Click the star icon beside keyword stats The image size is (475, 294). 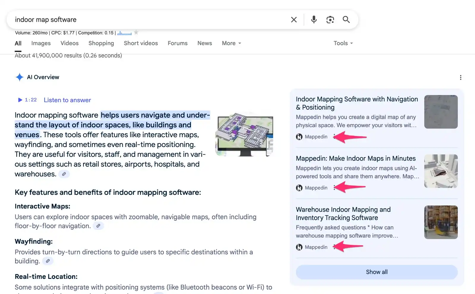coord(136,32)
